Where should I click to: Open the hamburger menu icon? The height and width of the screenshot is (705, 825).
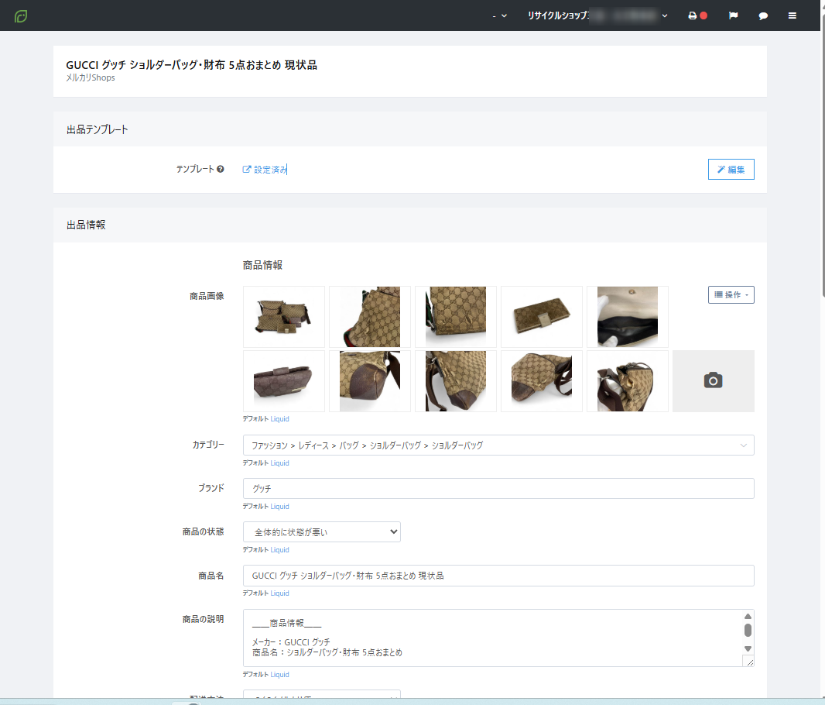click(792, 15)
